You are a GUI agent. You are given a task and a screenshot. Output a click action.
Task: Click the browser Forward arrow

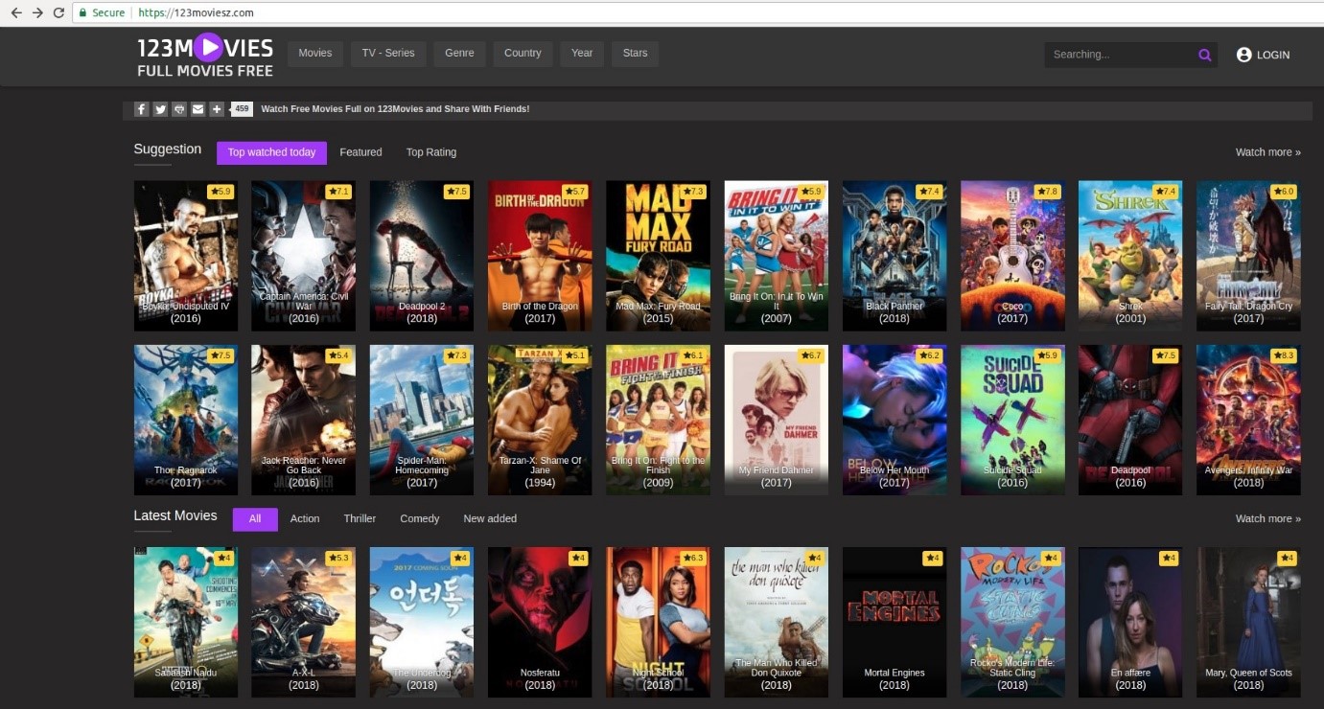tap(37, 12)
